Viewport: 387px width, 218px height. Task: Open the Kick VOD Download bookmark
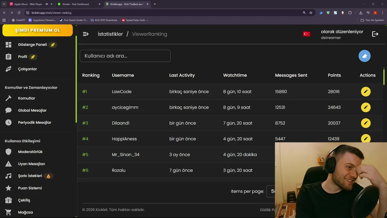(104, 20)
